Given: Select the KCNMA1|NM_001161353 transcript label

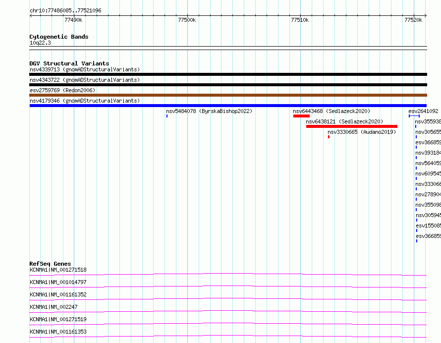Looking at the screenshot, I should pyautogui.click(x=58, y=332).
